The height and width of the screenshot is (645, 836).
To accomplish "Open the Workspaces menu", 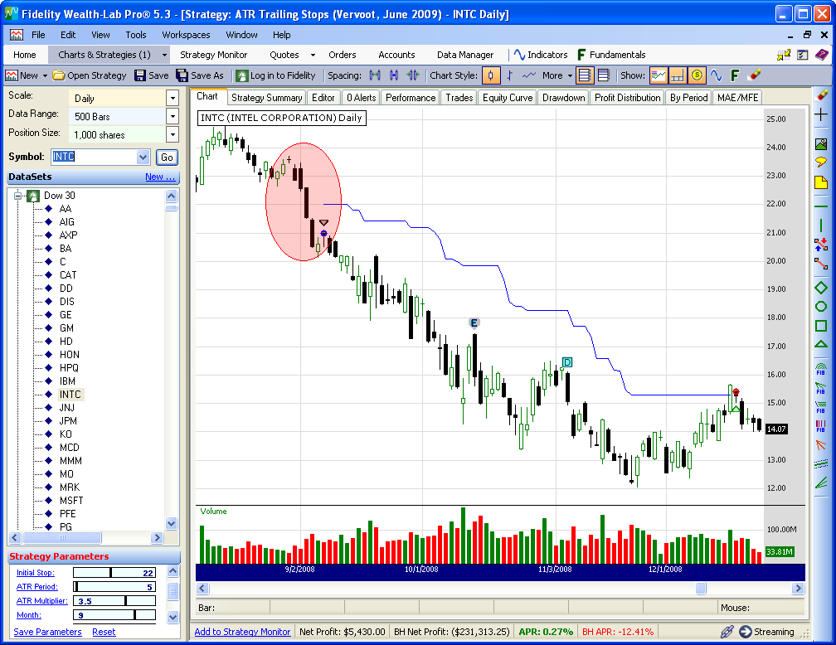I will [186, 35].
